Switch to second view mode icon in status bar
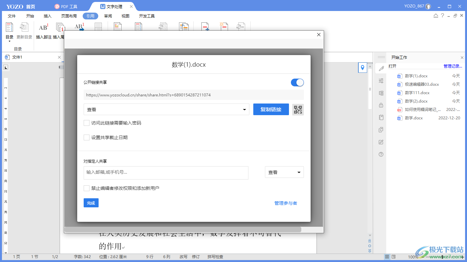Screen dimensions: 467x262 tap(393, 257)
